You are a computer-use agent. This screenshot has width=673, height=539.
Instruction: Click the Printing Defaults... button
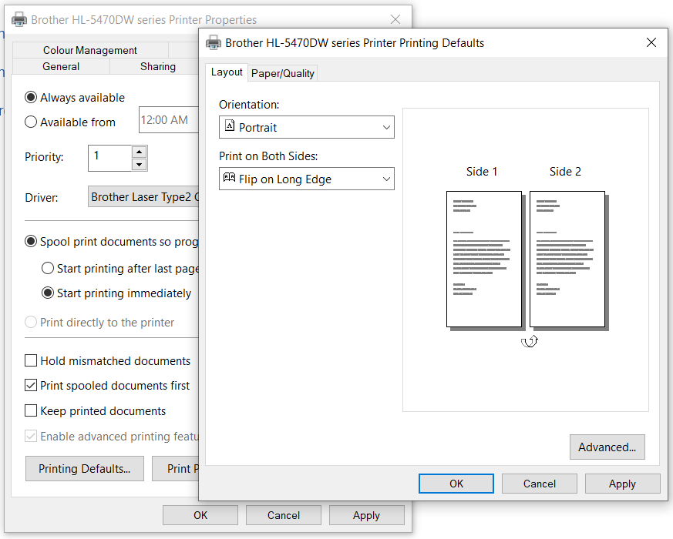pyautogui.click(x=85, y=469)
